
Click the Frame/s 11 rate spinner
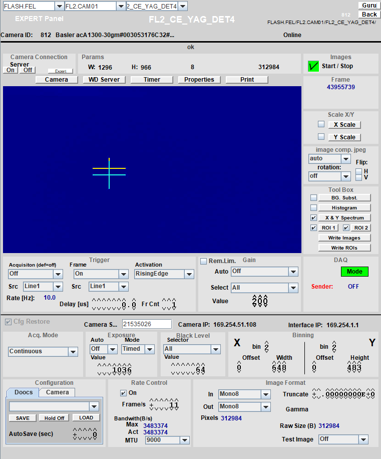click(x=164, y=405)
